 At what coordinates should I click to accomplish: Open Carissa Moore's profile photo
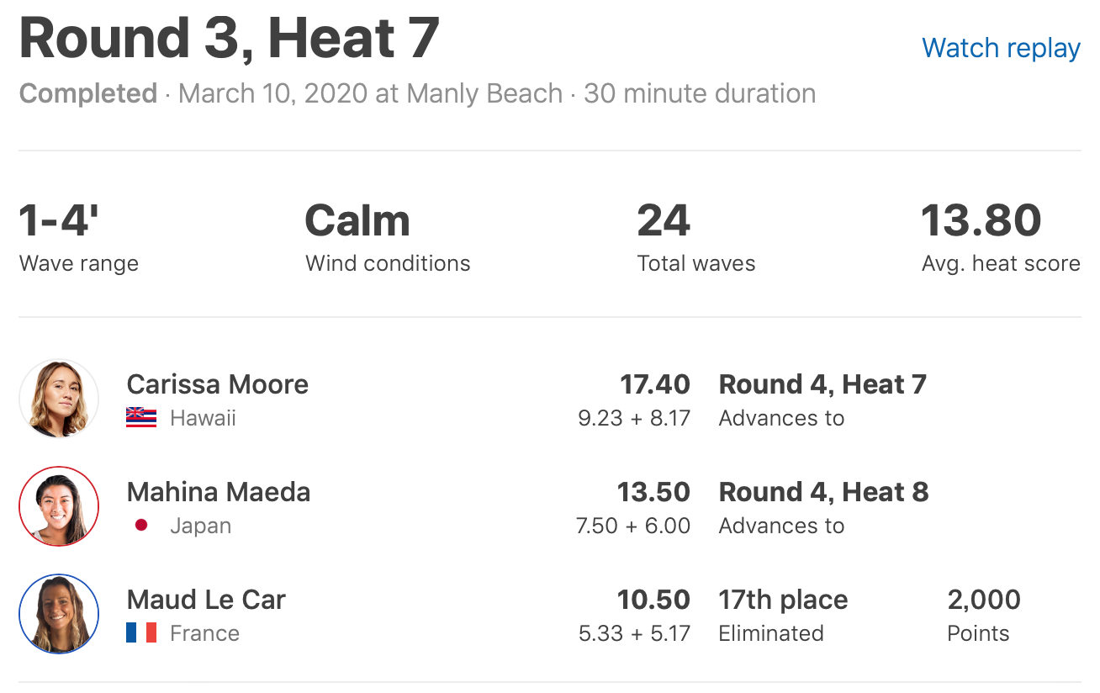pos(59,399)
